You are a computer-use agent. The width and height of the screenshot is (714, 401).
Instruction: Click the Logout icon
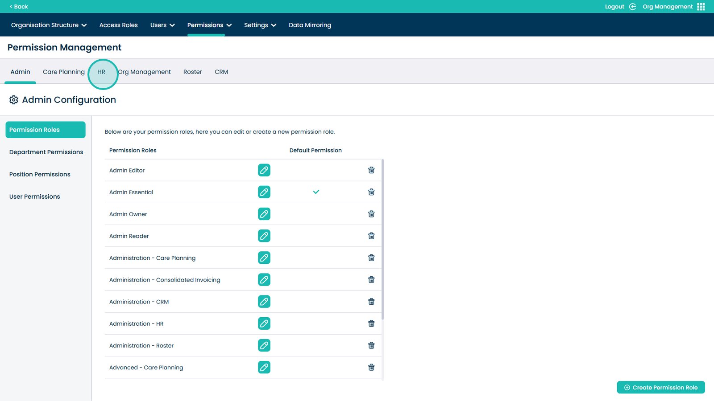[x=632, y=7]
